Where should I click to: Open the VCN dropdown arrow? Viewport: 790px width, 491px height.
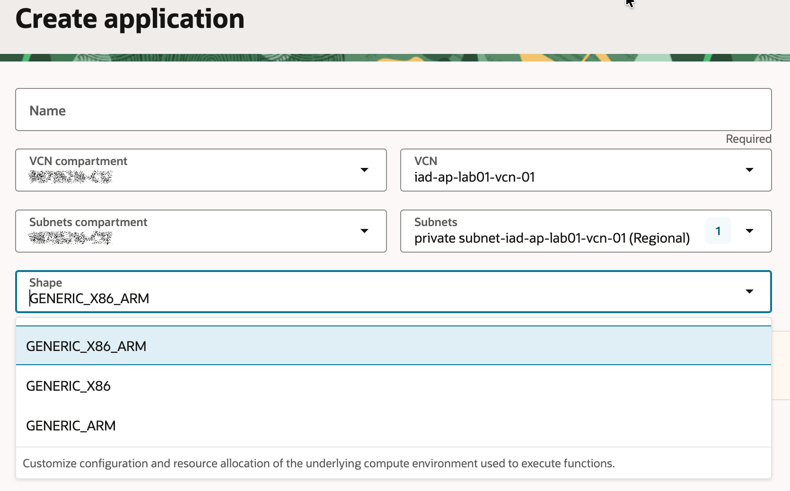(749, 170)
